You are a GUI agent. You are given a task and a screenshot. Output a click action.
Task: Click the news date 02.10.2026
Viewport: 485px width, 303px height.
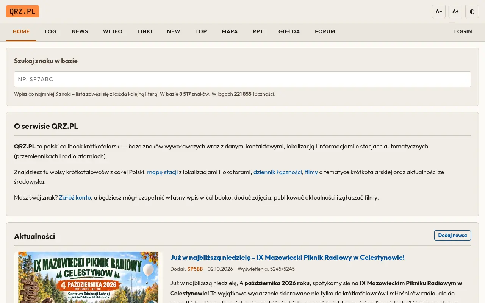coord(220,269)
